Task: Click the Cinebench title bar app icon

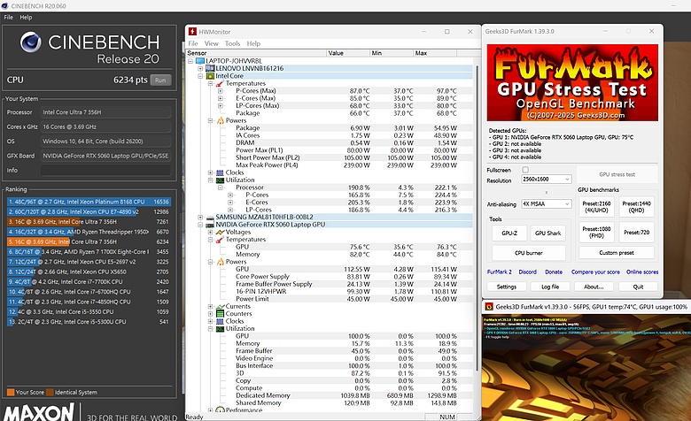Action: pyautogui.click(x=4, y=5)
